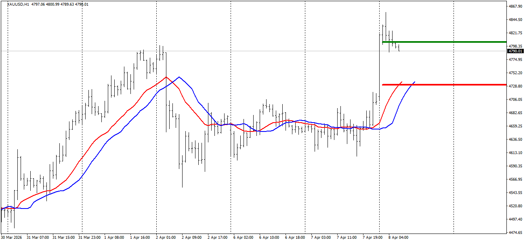Click the 4706.05 price level
The image size is (525, 242).
(x=515, y=100)
